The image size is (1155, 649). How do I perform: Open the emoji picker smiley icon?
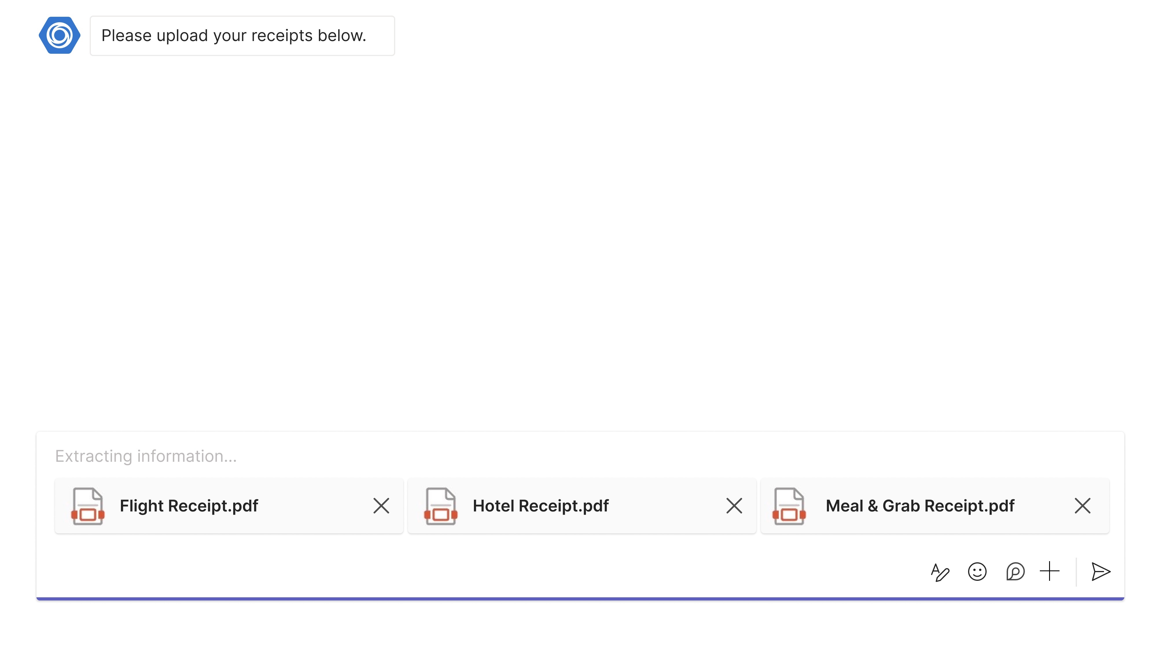977,572
